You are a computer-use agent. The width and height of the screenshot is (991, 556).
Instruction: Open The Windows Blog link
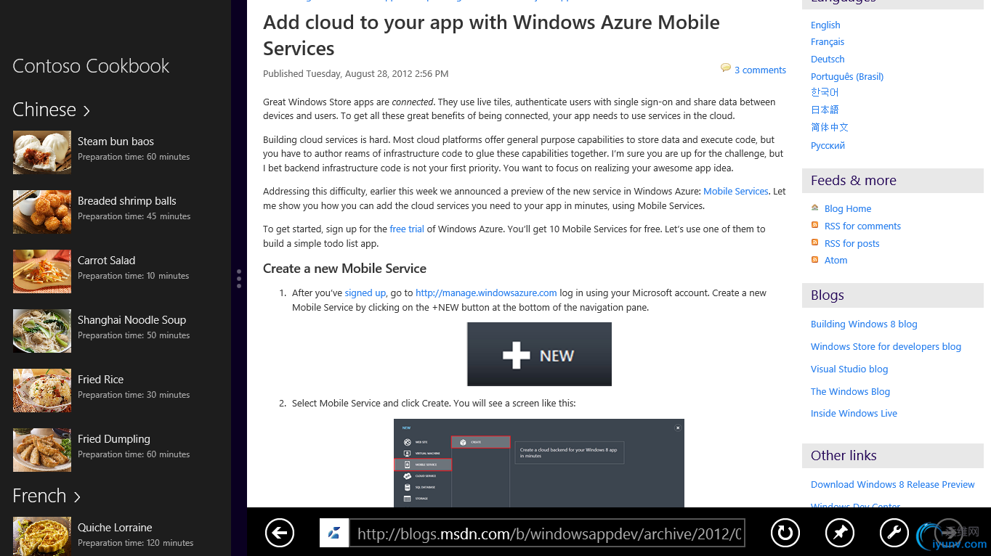point(850,392)
